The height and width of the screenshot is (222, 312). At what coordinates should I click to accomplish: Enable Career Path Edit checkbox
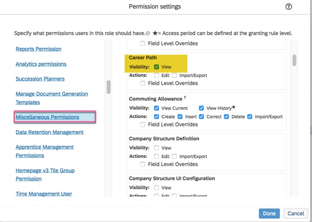pyautogui.click(x=156, y=75)
